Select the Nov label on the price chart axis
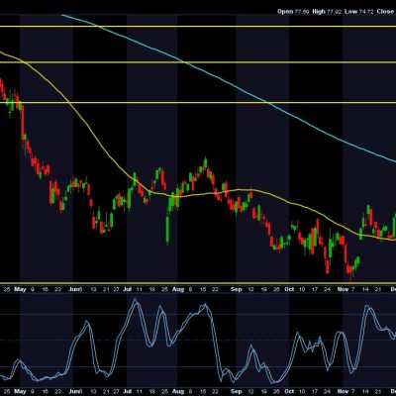The height and width of the screenshot is (396, 396). pyautogui.click(x=344, y=289)
